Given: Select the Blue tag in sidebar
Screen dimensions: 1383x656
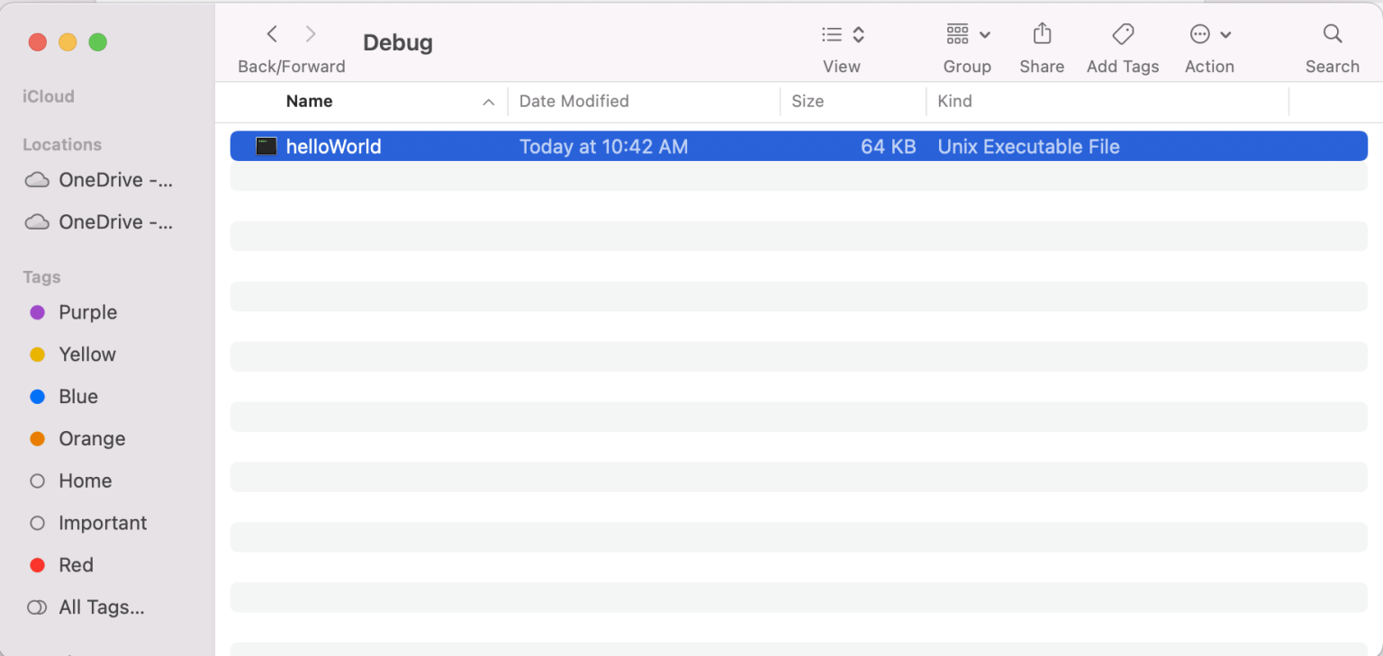Looking at the screenshot, I should coord(78,397).
